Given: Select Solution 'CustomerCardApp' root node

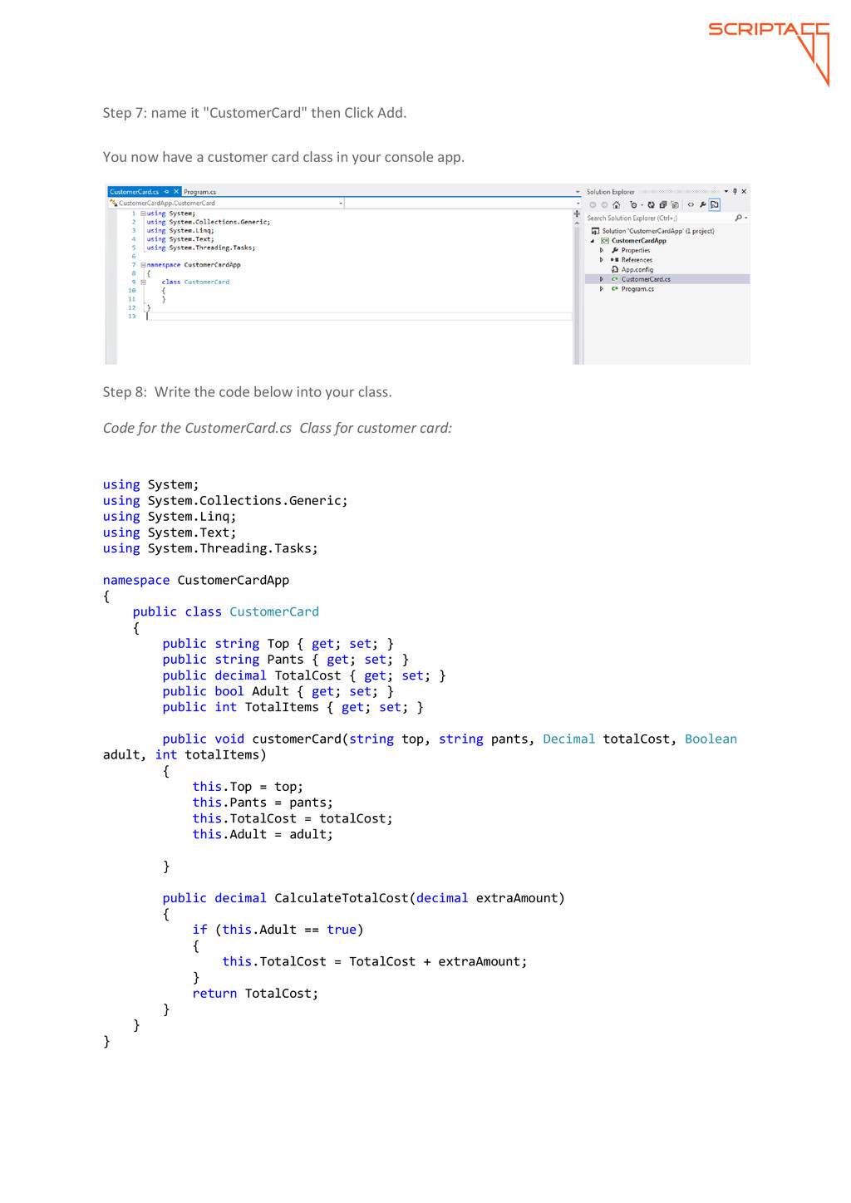Looking at the screenshot, I should click(652, 231).
